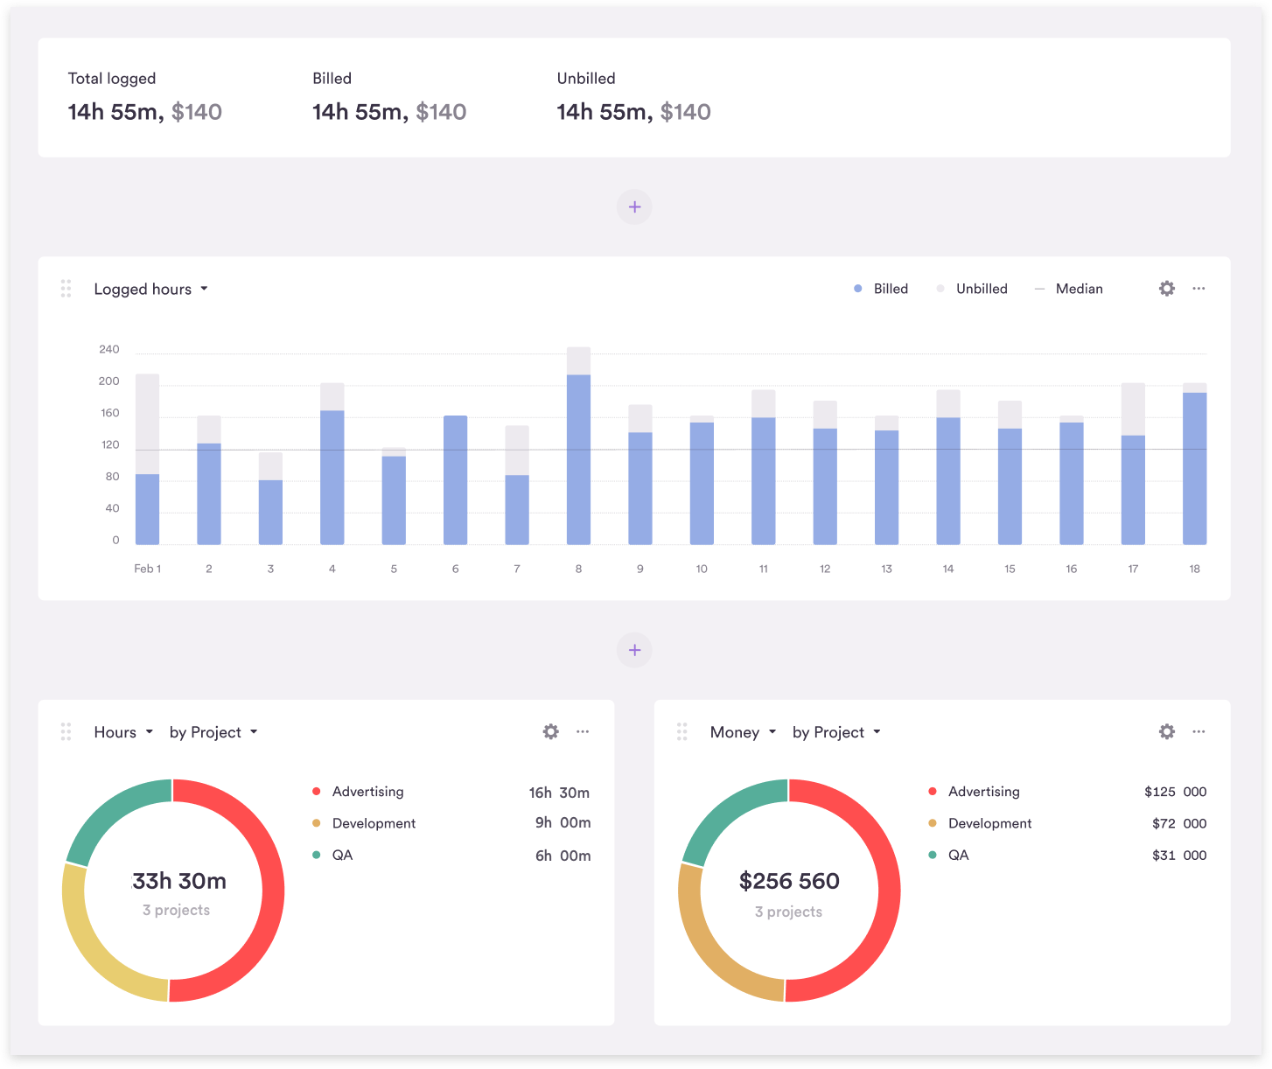The height and width of the screenshot is (1069, 1272).
Task: Click gear icon in Money by Project panel
Action: [x=1166, y=731]
